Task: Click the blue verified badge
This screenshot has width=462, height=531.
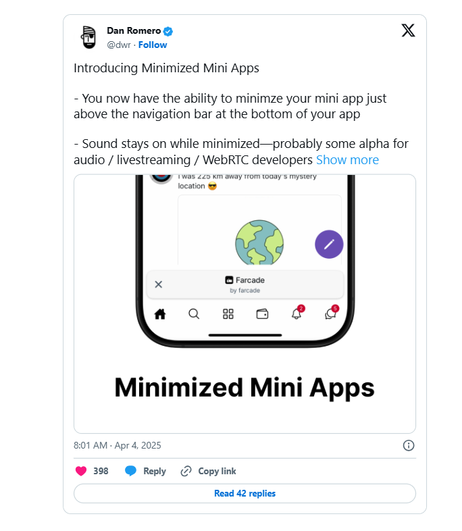Action: point(168,31)
